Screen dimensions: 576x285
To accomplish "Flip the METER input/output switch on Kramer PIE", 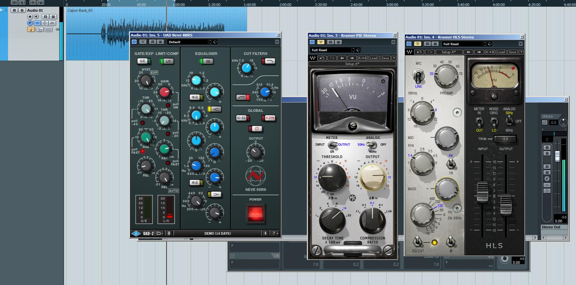I will pyautogui.click(x=333, y=145).
